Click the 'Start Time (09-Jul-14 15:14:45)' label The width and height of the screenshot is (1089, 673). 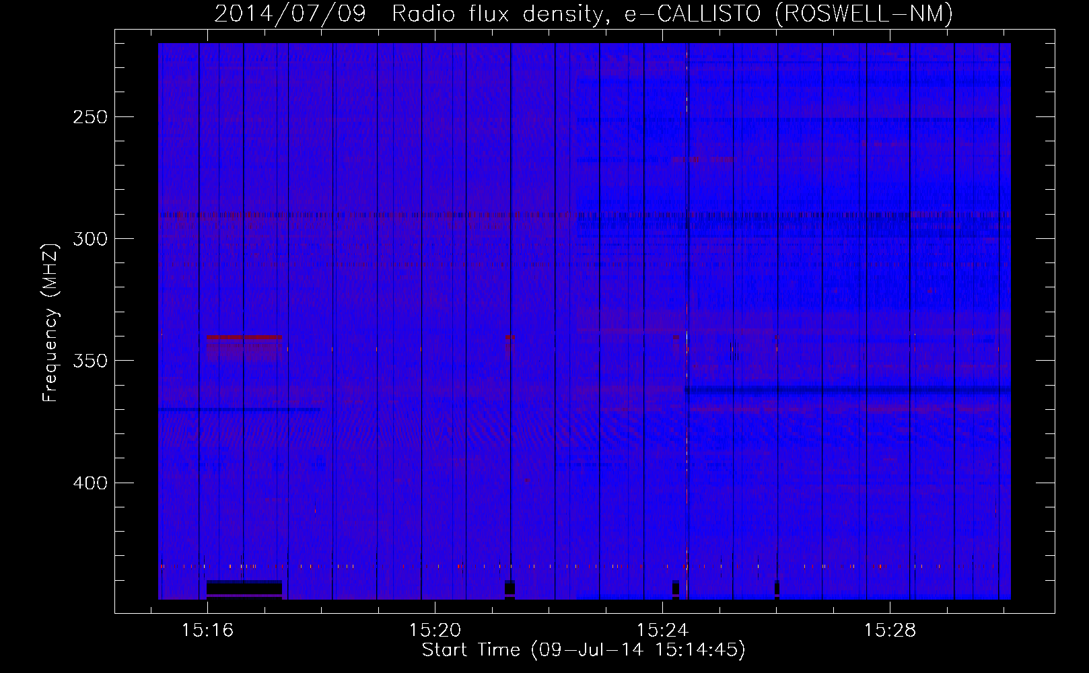tap(584, 650)
